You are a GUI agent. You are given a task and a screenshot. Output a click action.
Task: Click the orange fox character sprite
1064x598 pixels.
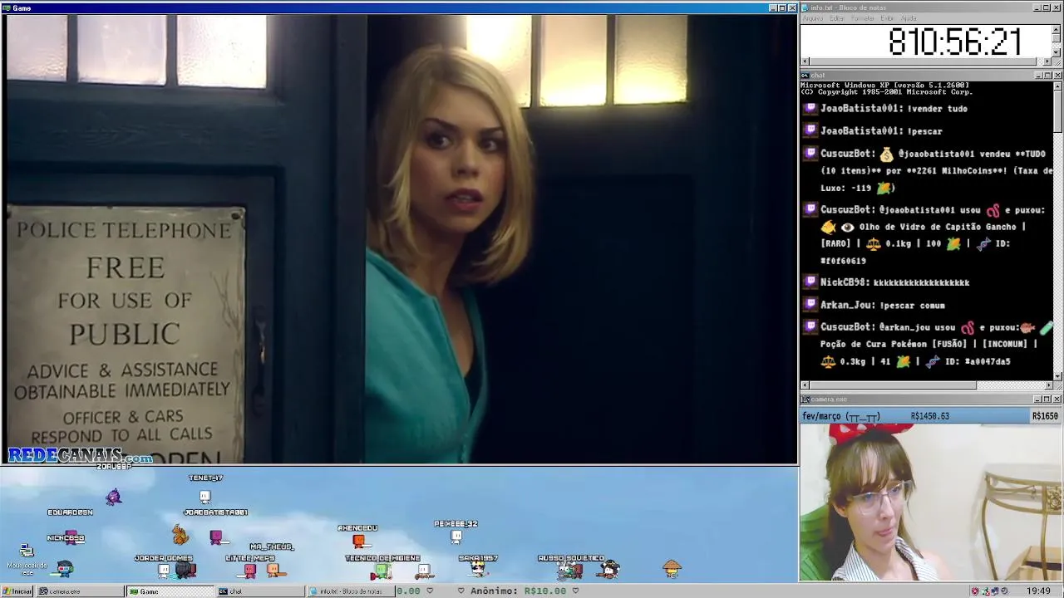pyautogui.click(x=180, y=534)
